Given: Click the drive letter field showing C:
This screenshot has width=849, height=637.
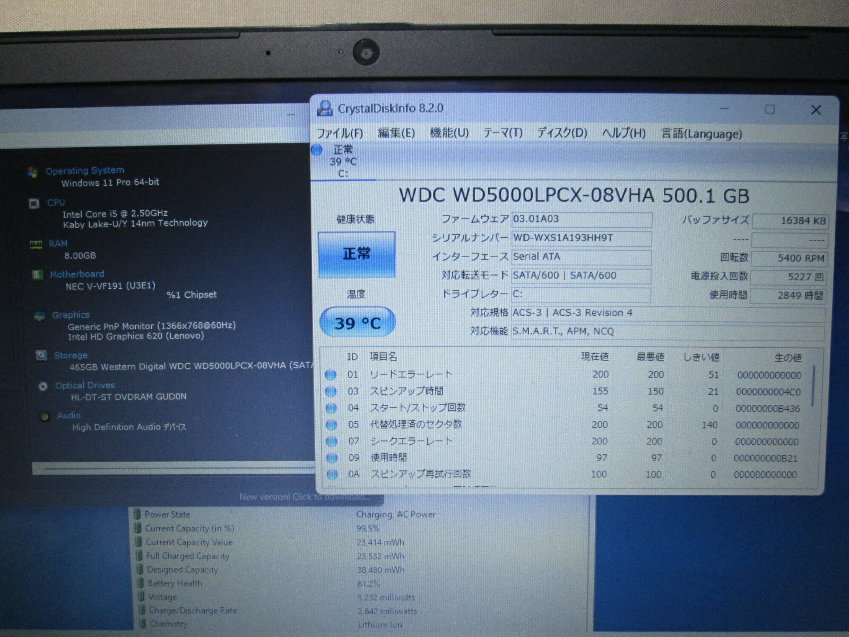Looking at the screenshot, I should 581,295.
